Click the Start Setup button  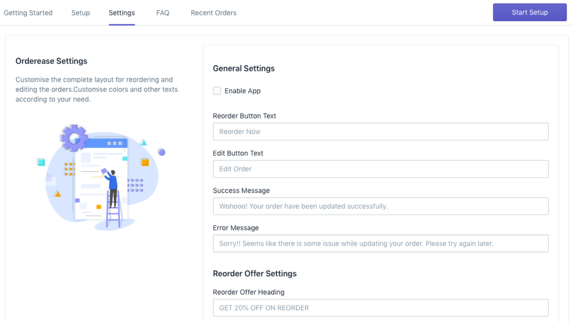pyautogui.click(x=530, y=12)
